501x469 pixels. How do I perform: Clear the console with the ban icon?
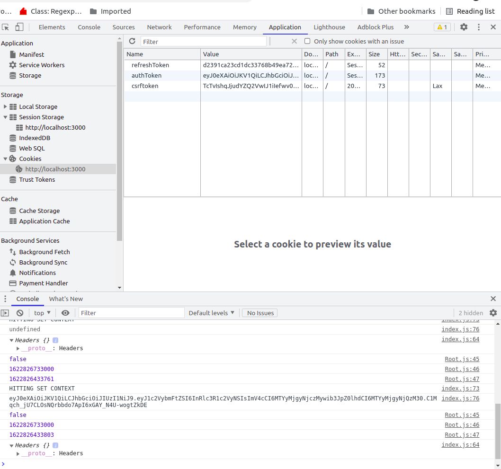pos(20,313)
